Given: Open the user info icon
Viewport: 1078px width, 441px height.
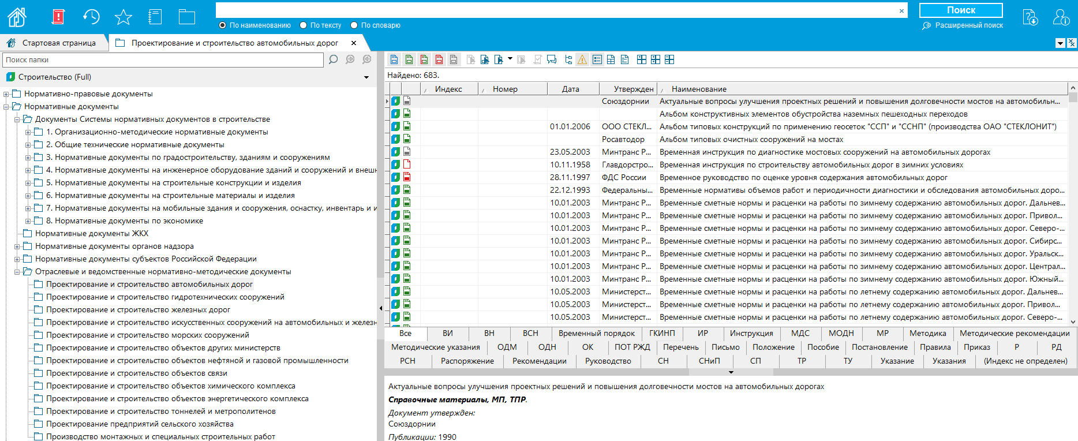Looking at the screenshot, I should pos(1061,17).
